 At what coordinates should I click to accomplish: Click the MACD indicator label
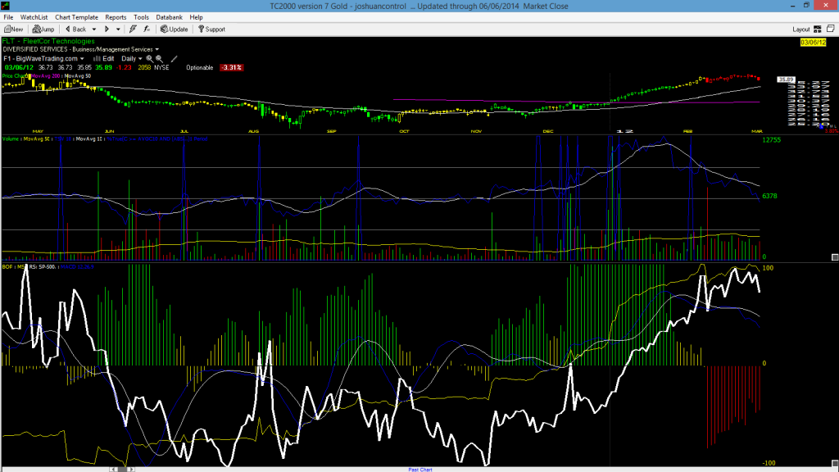point(77,266)
